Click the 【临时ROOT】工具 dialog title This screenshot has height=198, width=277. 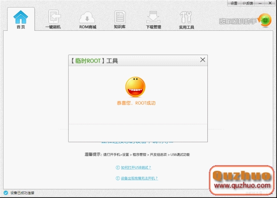click(x=94, y=61)
